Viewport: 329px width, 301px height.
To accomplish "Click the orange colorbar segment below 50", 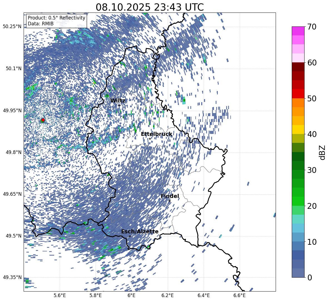I will click(298, 103).
